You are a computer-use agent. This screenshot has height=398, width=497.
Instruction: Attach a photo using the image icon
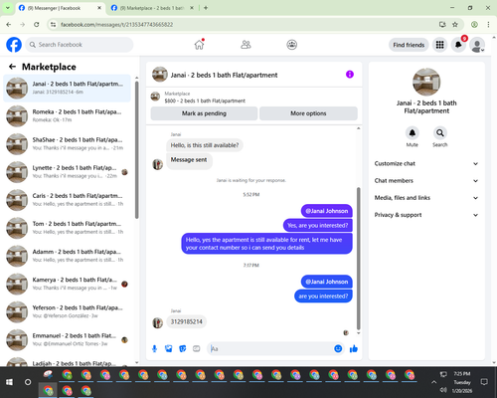pos(168,348)
